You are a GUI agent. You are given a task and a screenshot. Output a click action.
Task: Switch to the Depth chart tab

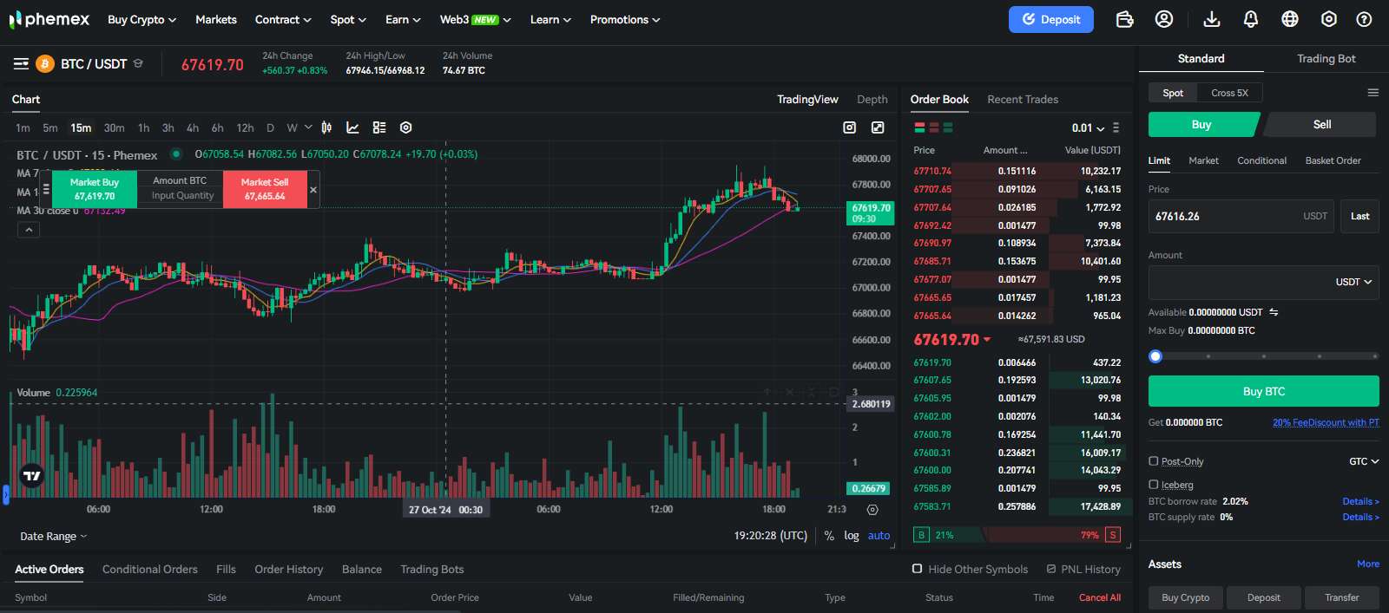872,100
